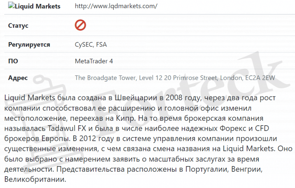This screenshot has width=295, height=188.
Task: Click 'Венгрии' in the paragraph
Action: [247, 169]
